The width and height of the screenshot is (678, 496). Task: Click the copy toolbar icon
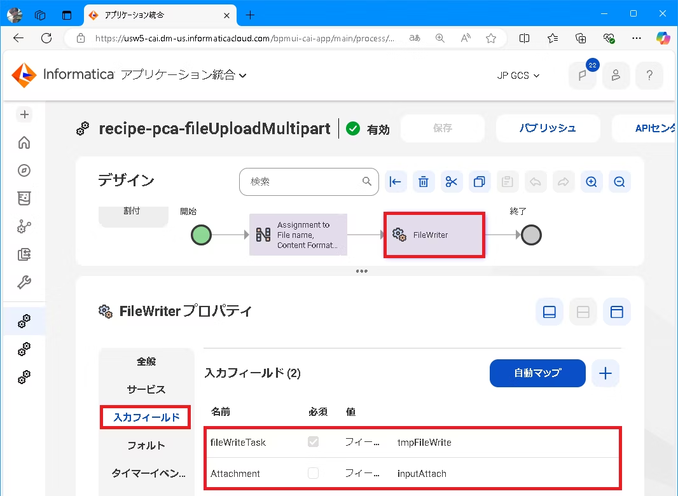coord(479,182)
